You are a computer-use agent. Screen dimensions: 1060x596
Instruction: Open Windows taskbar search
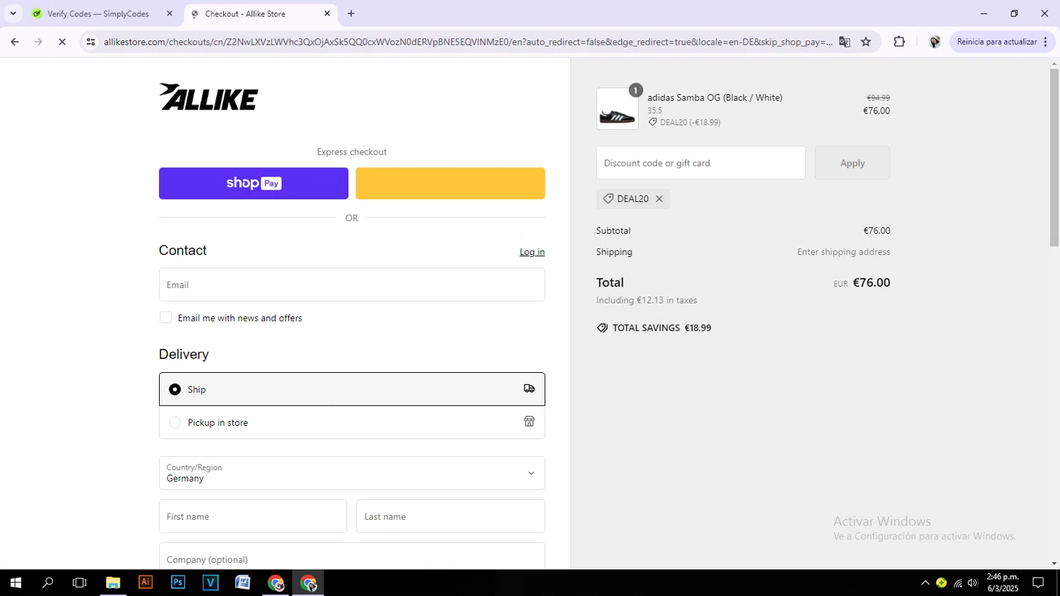click(x=48, y=583)
